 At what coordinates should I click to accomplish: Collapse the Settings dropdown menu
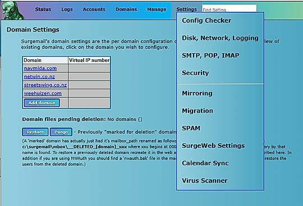[x=186, y=10]
